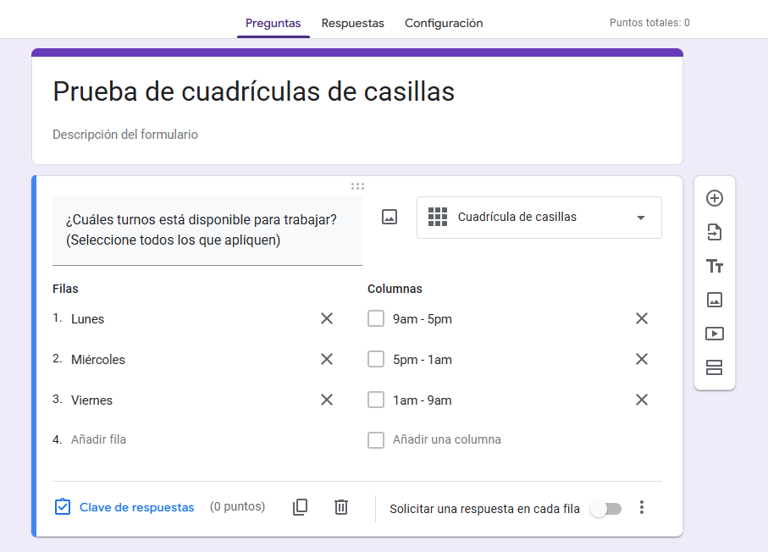This screenshot has height=552, width=768.
Task: Toggle 'Solicitar una respuesta en cada fila'
Action: (605, 509)
